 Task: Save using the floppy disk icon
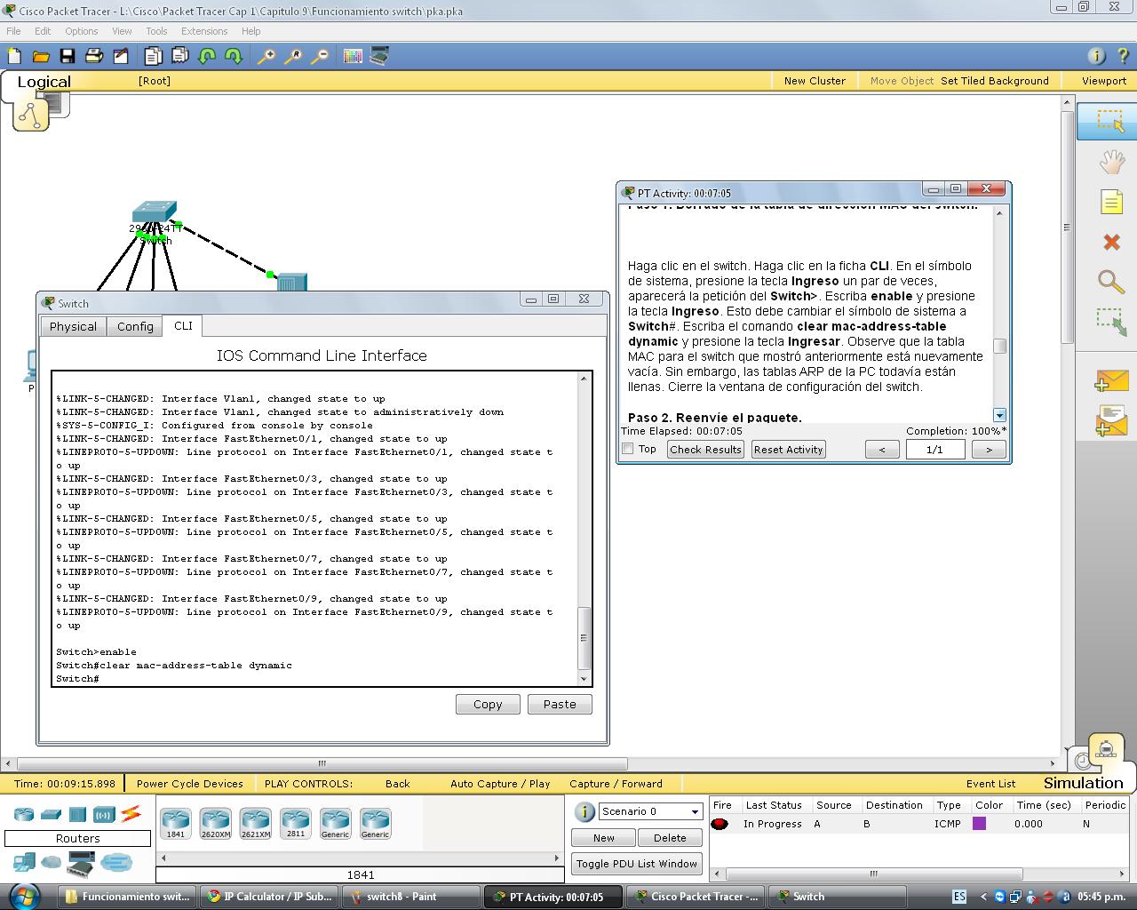click(68, 56)
